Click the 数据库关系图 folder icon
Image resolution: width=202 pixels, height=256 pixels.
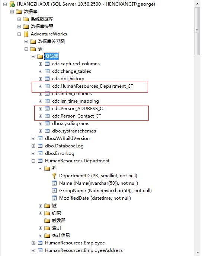click(x=33, y=41)
